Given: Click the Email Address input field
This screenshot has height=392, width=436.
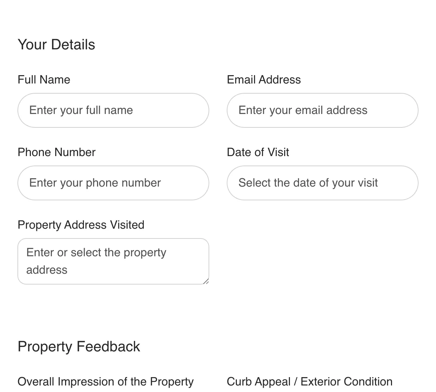Looking at the screenshot, I should point(322,110).
